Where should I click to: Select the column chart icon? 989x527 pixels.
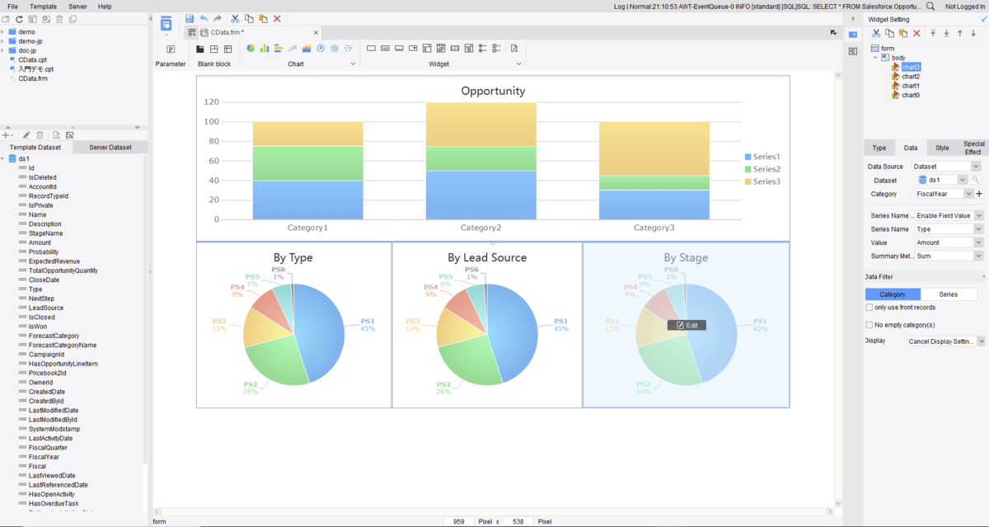pos(265,48)
